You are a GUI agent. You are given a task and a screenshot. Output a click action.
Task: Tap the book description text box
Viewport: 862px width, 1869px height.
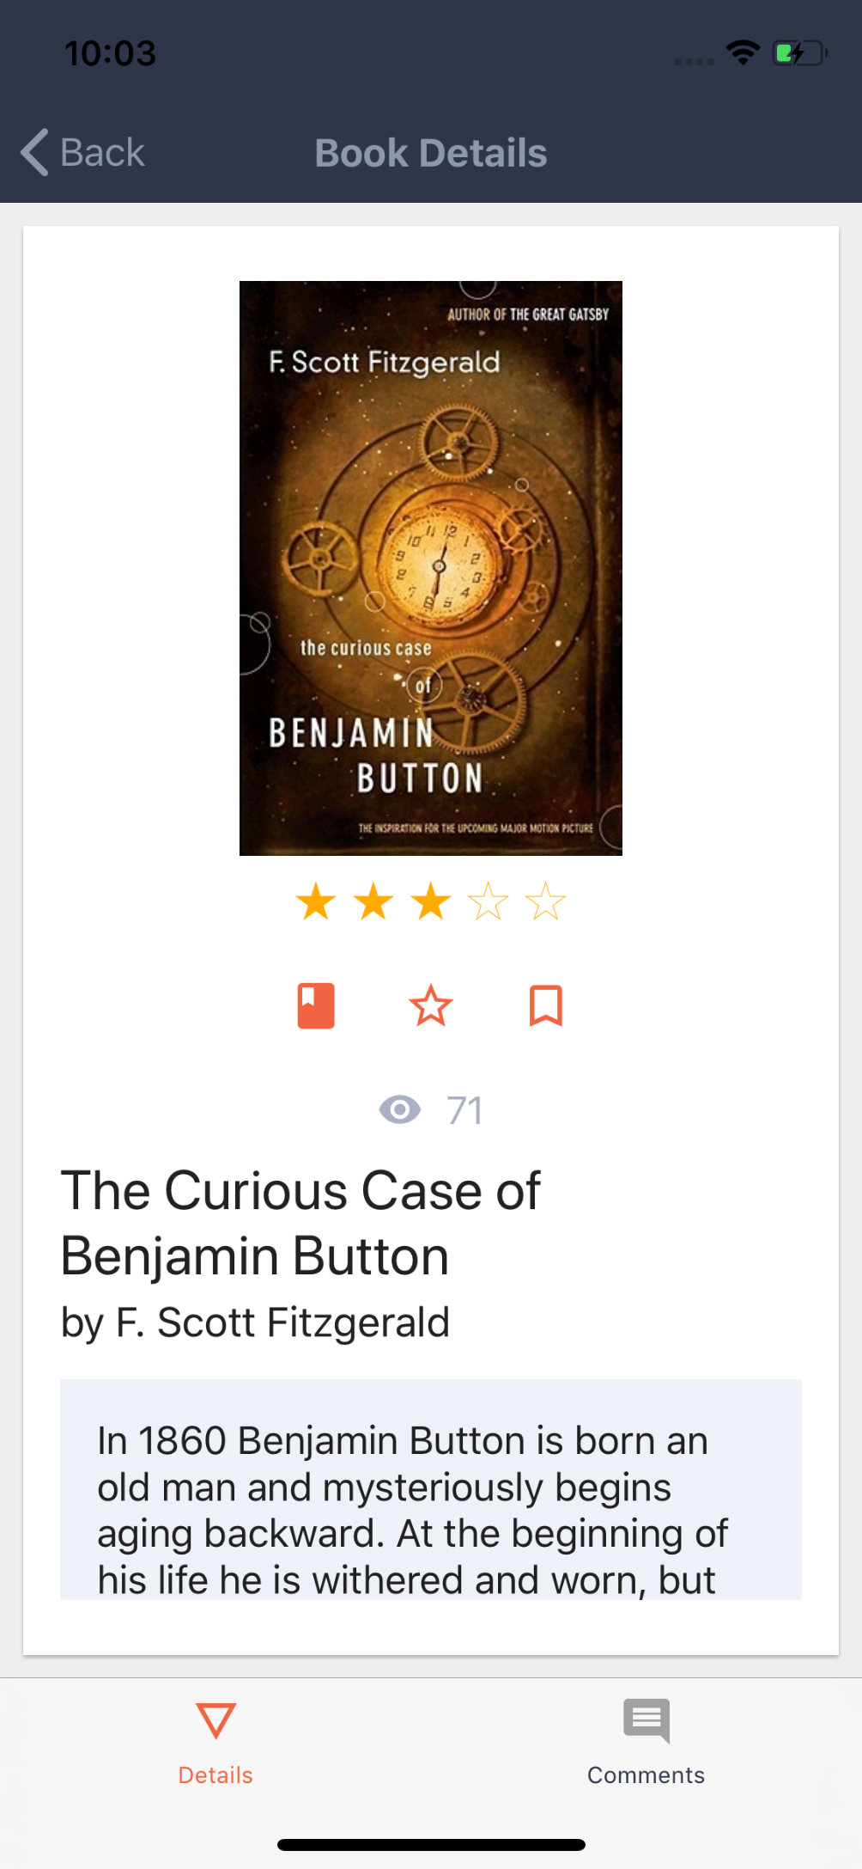pos(431,1489)
